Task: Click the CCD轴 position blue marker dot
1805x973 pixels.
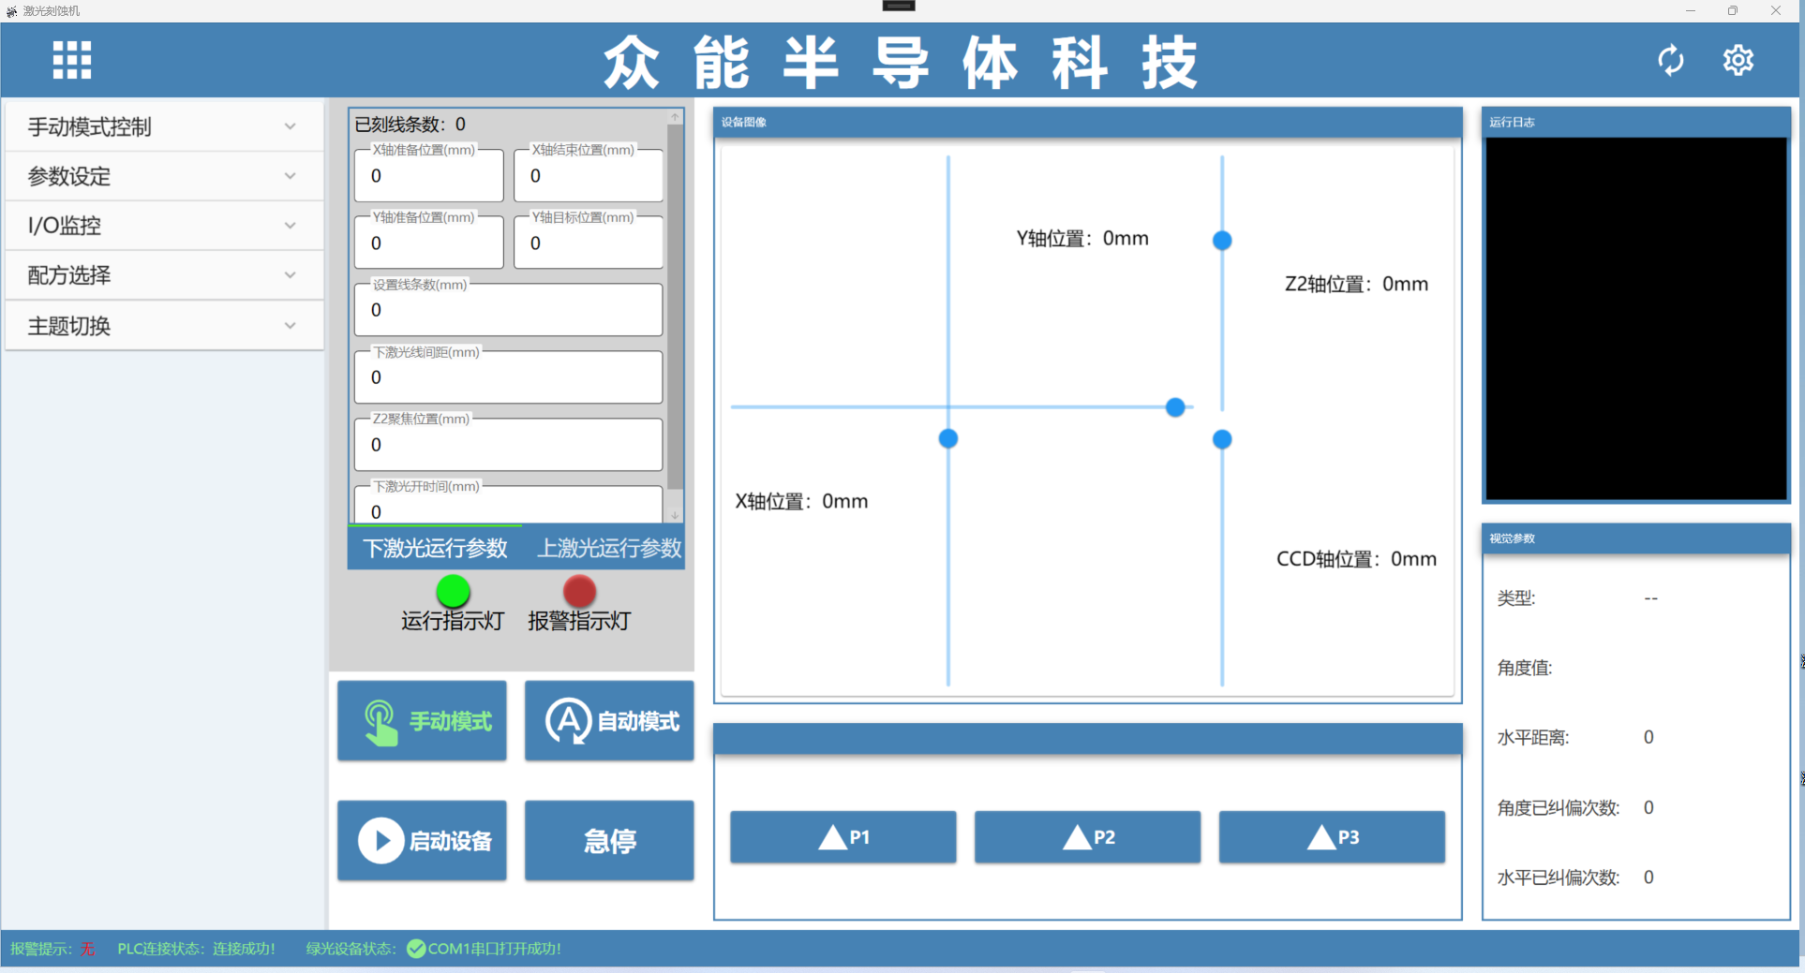Action: [x=1222, y=439]
